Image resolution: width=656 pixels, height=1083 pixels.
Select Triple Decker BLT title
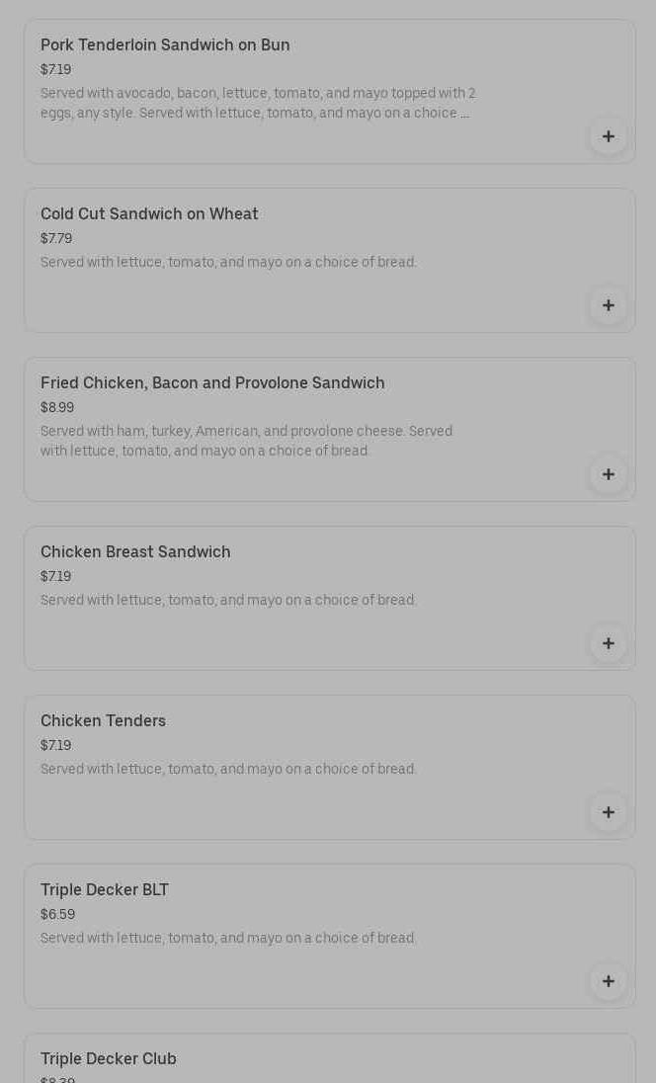point(105,890)
